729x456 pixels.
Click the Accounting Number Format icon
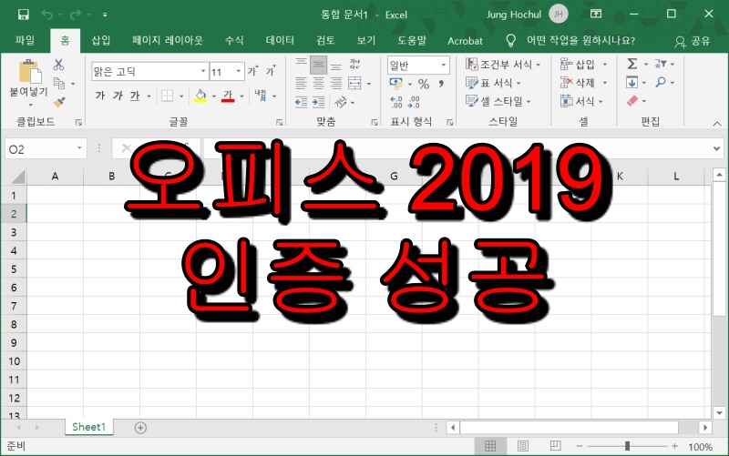click(396, 84)
